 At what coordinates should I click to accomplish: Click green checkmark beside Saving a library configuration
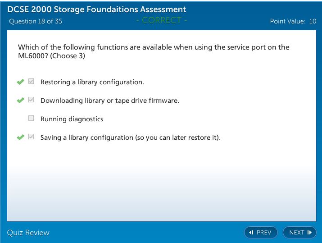(x=20, y=138)
